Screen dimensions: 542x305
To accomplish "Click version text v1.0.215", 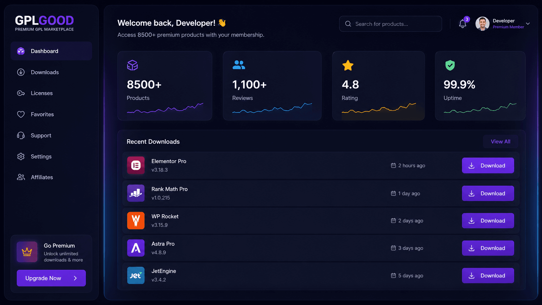I will pyautogui.click(x=161, y=198).
